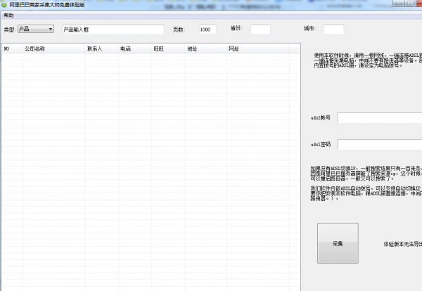Click the 页数 field containing 1000
Screen dimensions: 422x291
(x=207, y=30)
